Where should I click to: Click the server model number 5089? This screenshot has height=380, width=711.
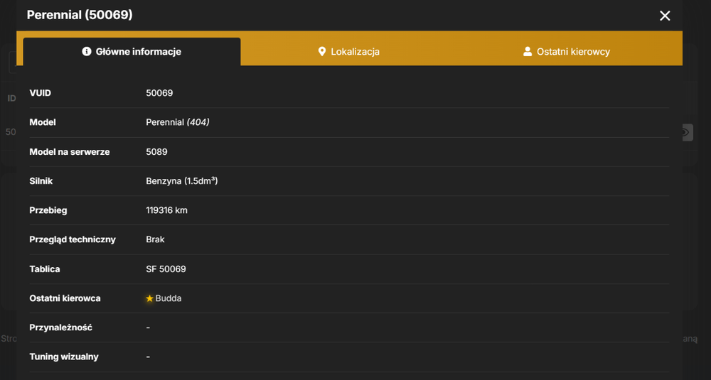[156, 152]
